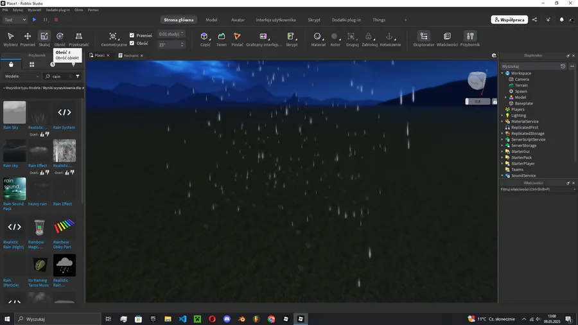Open the share icon next to Współpraca
This screenshot has width=578, height=325.
click(534, 19)
